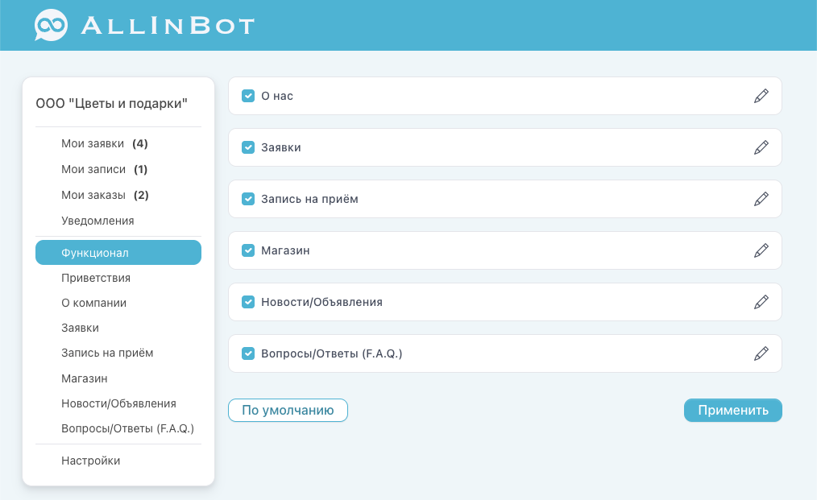Disable the «Запись на приём» checkbox
The height and width of the screenshot is (500, 817).
point(247,198)
